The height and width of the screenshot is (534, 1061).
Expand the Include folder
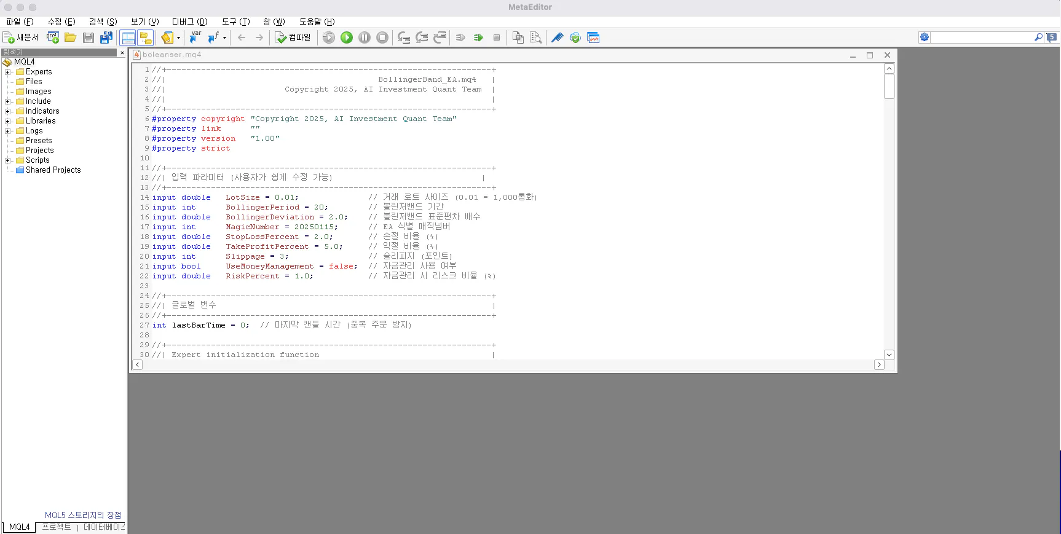[x=7, y=101]
